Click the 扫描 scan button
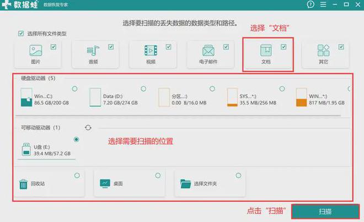364x222 pixels. tap(325, 212)
